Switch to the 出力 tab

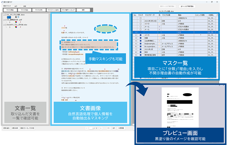16,6
